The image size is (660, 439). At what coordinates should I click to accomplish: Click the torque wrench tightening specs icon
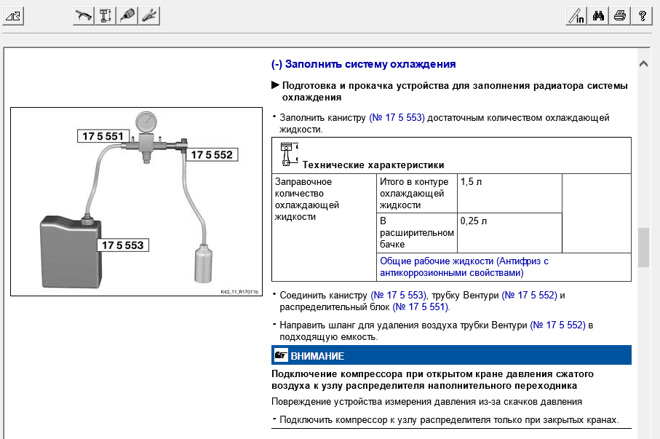pos(84,15)
